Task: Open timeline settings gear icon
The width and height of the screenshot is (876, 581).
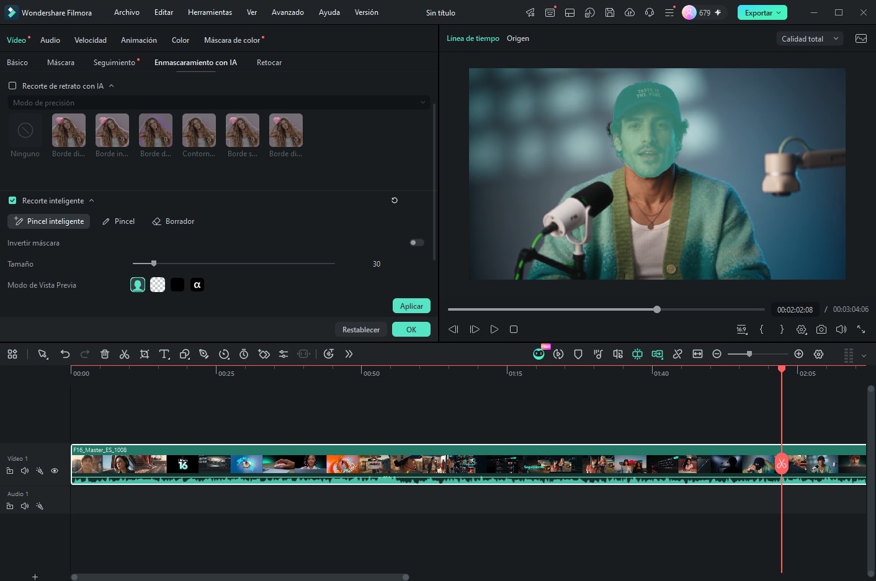Action: 819,354
